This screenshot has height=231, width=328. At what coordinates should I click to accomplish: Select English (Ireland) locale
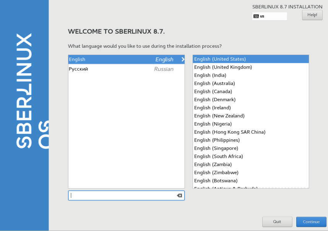pyautogui.click(x=212, y=108)
